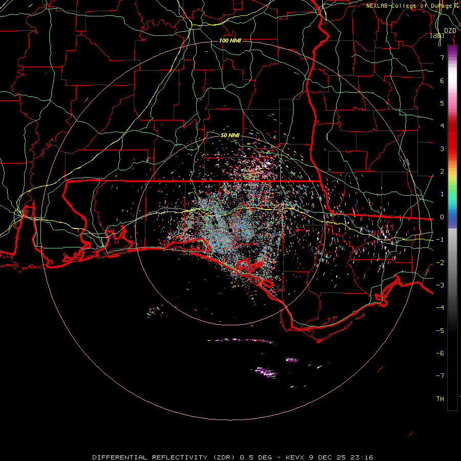The image size is (461, 461).
Task: Click the "-3" value on the color scale
Action: click(x=440, y=285)
